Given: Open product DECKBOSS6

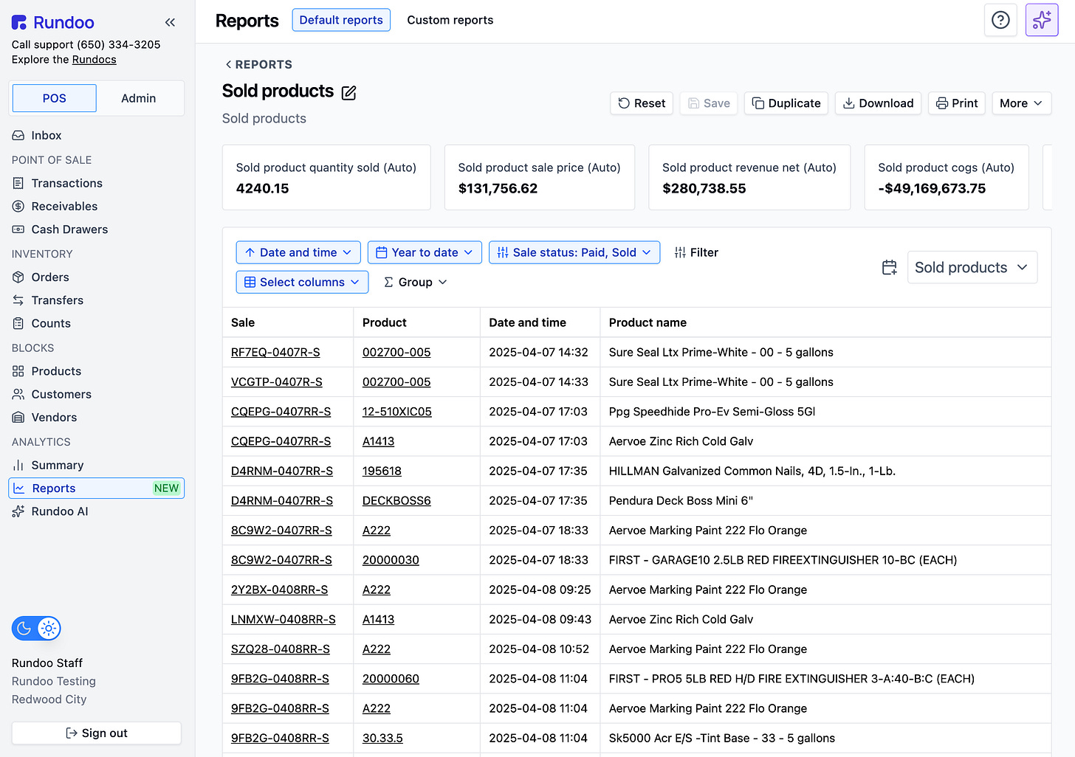Looking at the screenshot, I should (x=396, y=501).
